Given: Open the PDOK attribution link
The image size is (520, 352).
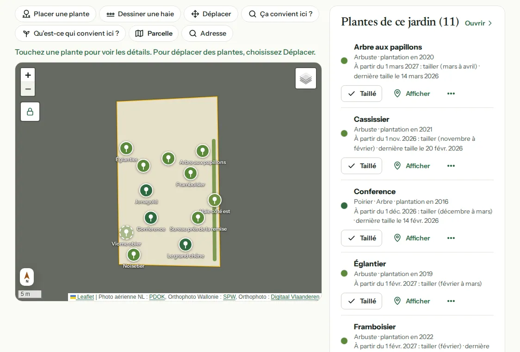Looking at the screenshot, I should (x=157, y=297).
